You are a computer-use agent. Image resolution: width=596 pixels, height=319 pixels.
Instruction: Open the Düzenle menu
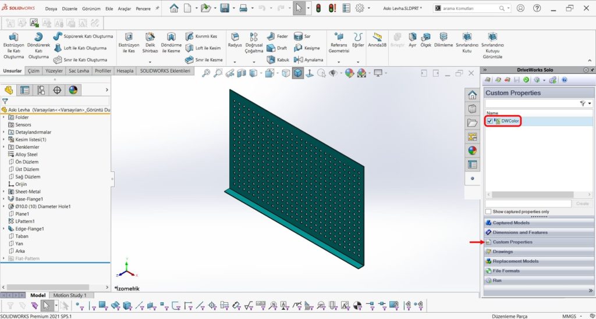[70, 9]
